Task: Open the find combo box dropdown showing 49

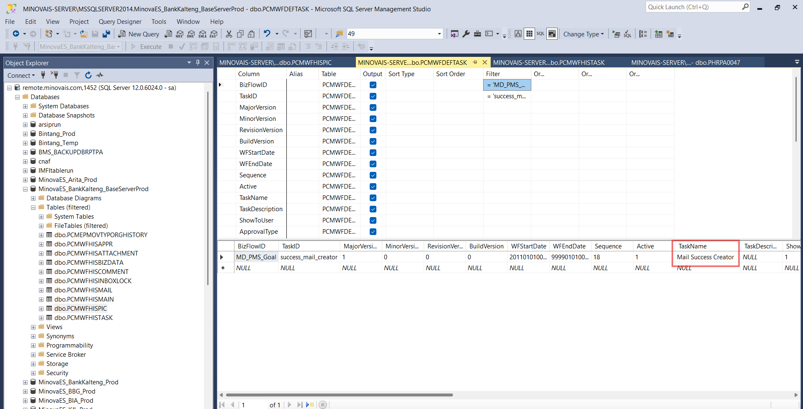Action: tap(439, 34)
